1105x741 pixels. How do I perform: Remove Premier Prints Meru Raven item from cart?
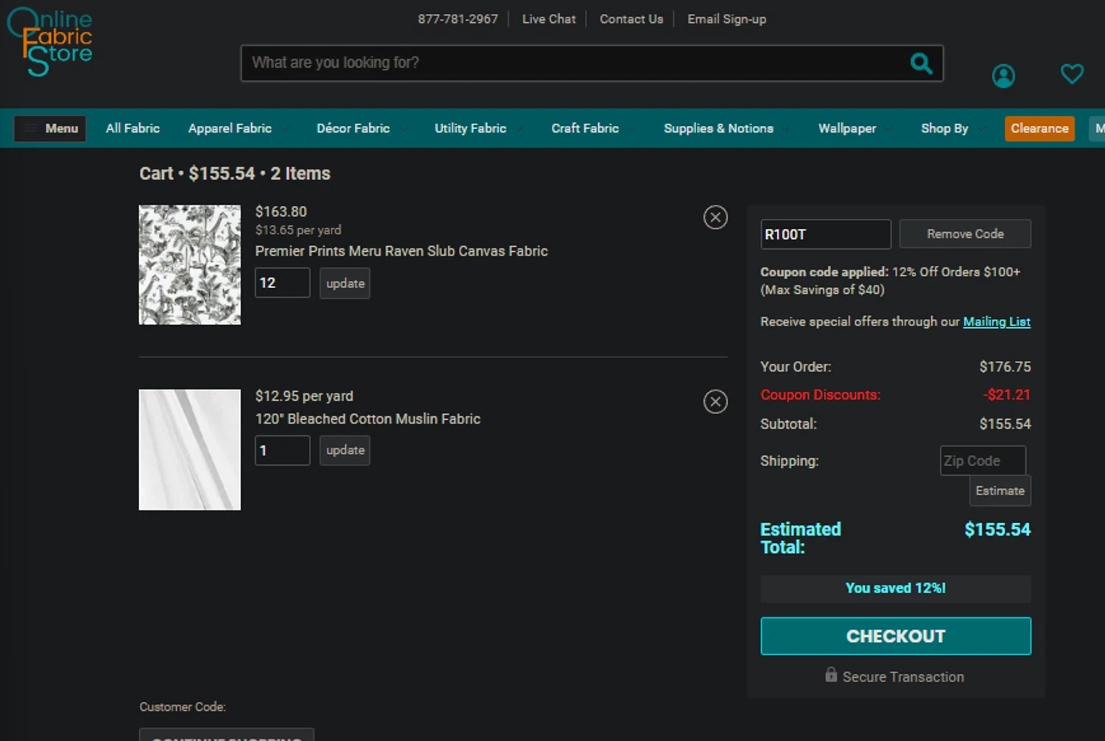(715, 217)
